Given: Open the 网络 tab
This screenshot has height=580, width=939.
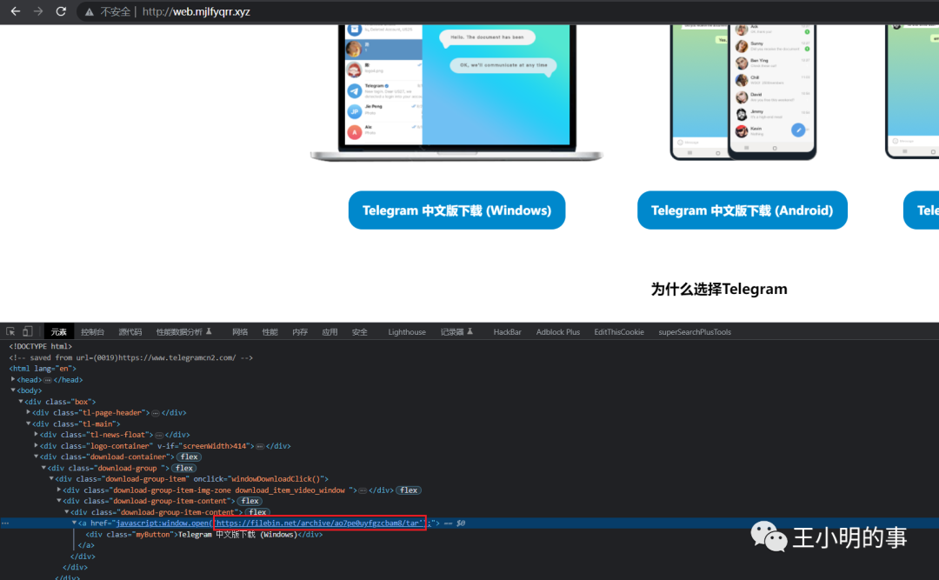Looking at the screenshot, I should pos(240,332).
